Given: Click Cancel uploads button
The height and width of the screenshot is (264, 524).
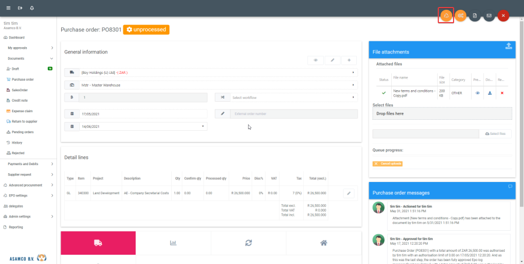Looking at the screenshot, I should (x=387, y=163).
